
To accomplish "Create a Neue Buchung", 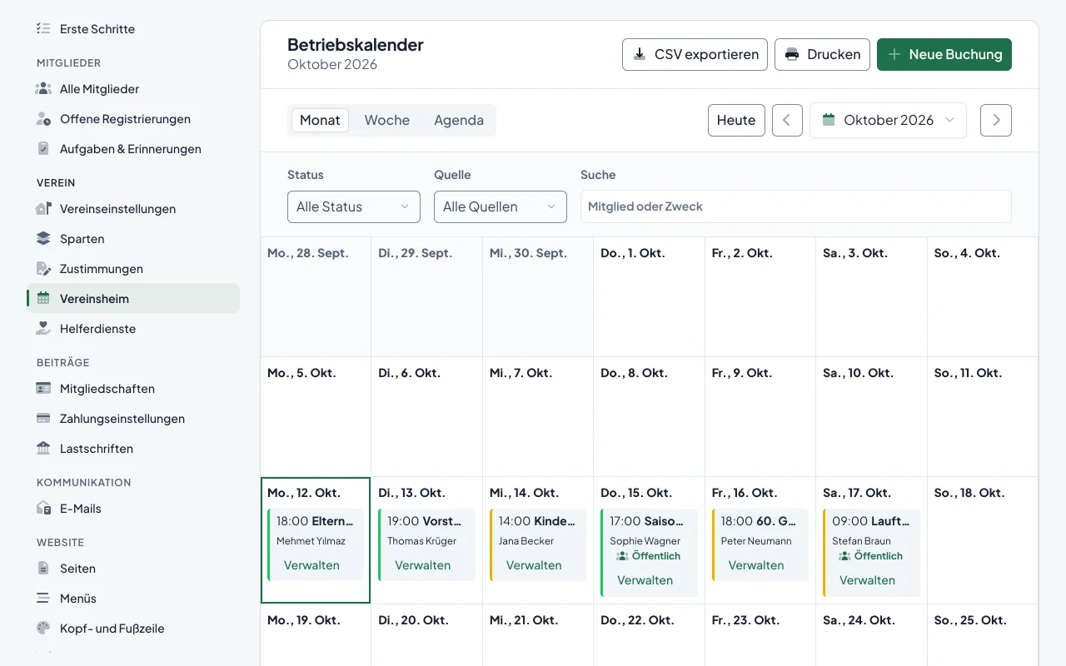I will coord(944,54).
